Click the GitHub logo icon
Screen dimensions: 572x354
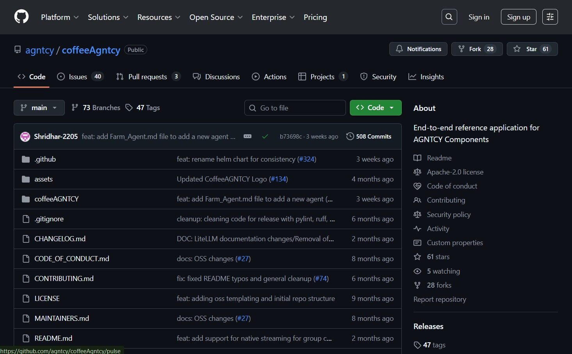(21, 17)
